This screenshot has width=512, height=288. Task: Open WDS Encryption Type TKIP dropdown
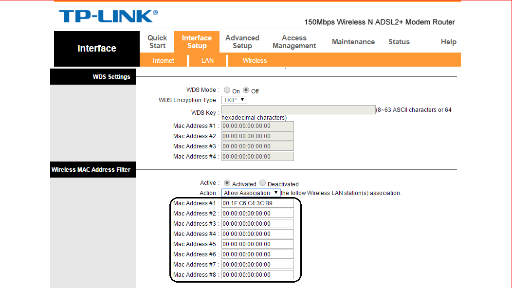click(234, 100)
